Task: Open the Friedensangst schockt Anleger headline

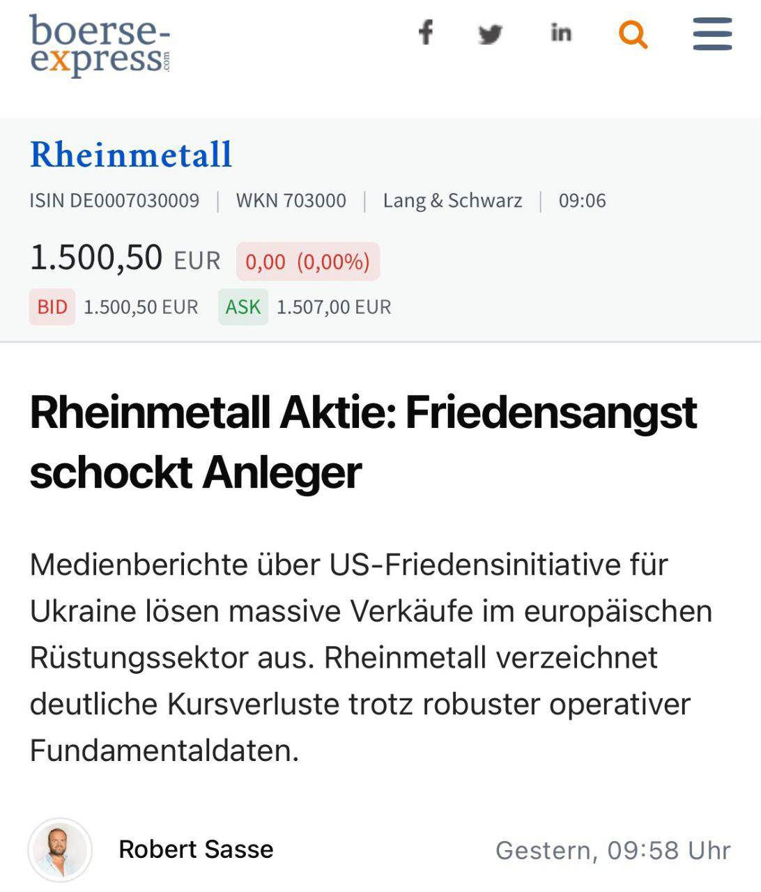Action: pyautogui.click(x=363, y=442)
